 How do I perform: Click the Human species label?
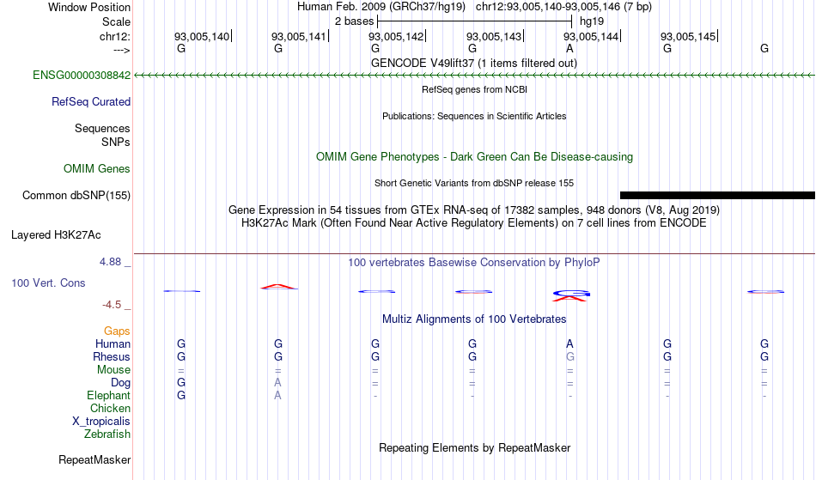point(113,344)
